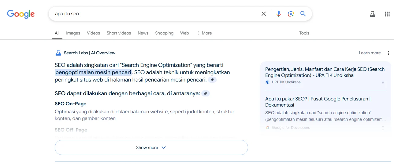394x167 pixels.
Task: Click the faded 'SEO Off-Page' heading
Action: click(71, 130)
